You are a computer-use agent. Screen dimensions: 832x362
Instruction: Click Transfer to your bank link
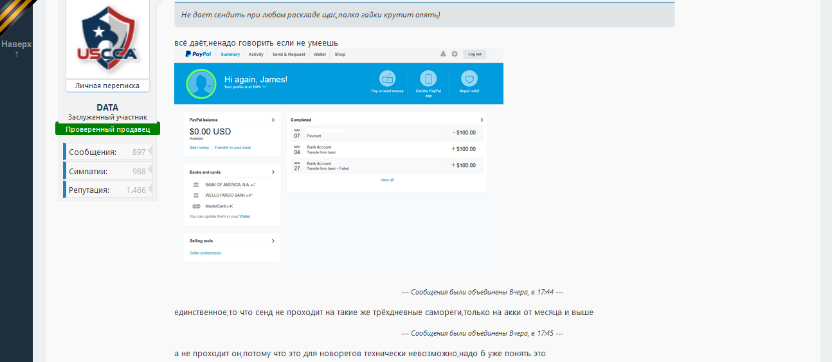pyautogui.click(x=233, y=148)
